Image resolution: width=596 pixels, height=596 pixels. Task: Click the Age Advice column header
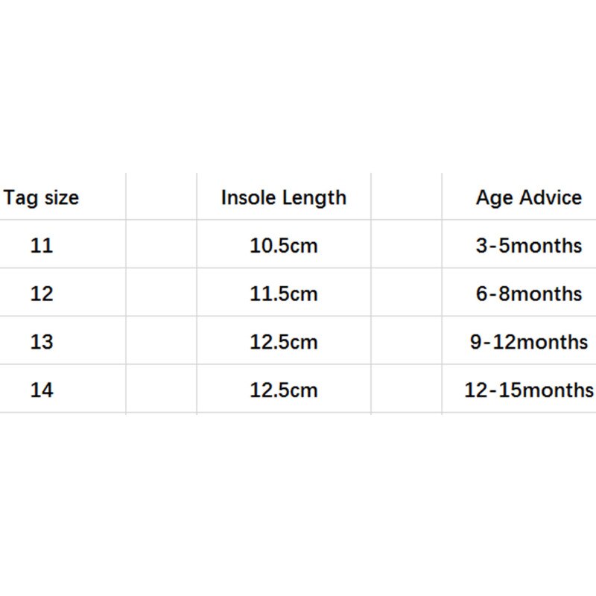point(529,197)
